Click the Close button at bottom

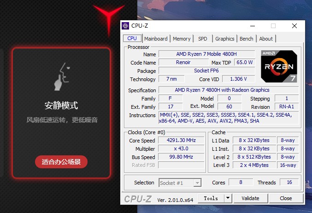click(286, 198)
